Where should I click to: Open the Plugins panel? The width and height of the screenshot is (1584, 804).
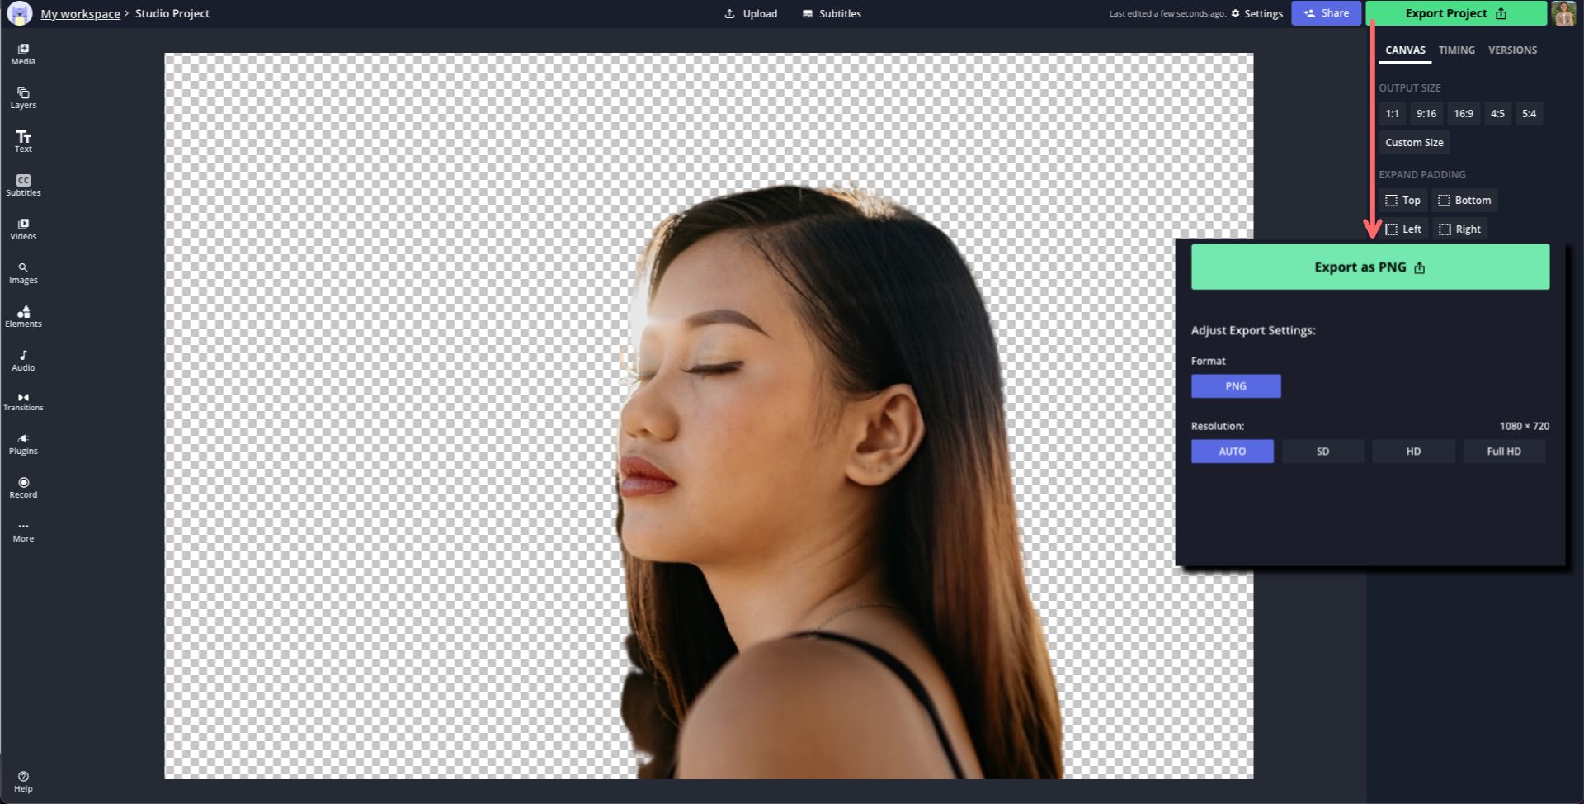tap(23, 444)
